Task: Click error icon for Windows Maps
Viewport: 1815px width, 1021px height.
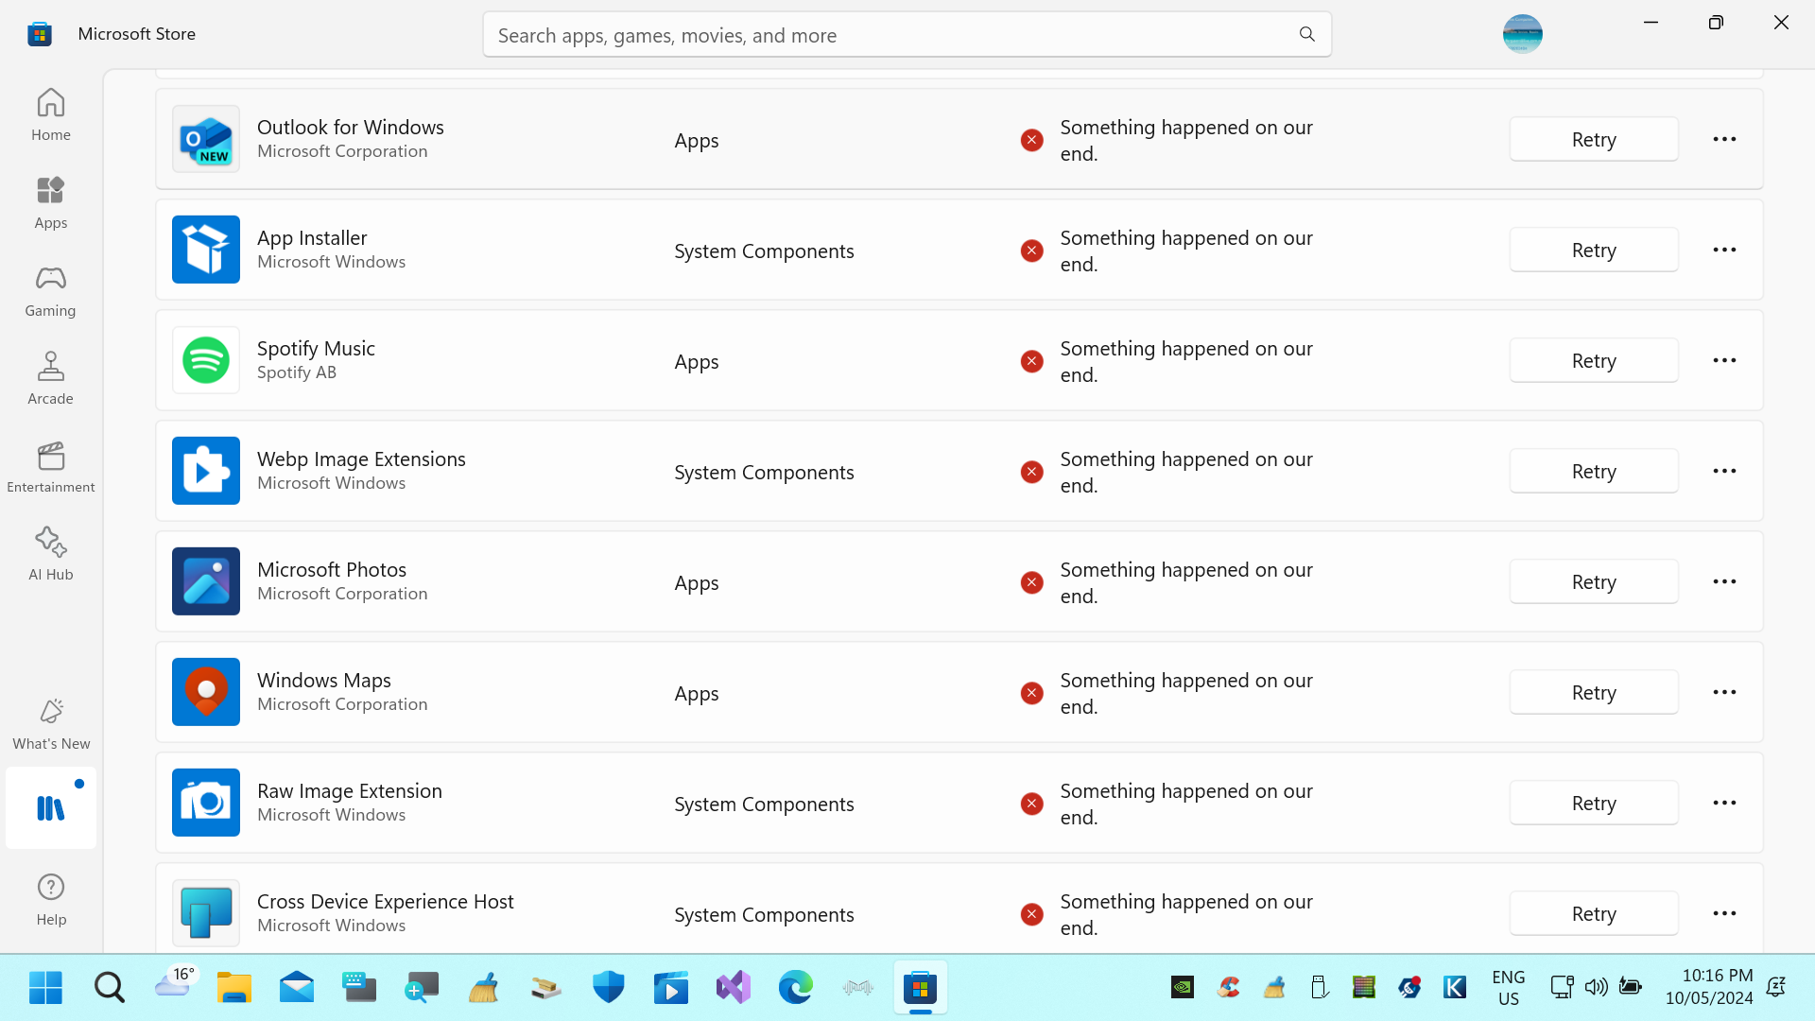Action: tap(1031, 693)
